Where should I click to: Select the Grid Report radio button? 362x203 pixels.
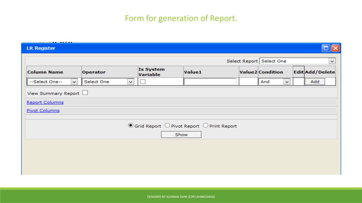(x=130, y=125)
